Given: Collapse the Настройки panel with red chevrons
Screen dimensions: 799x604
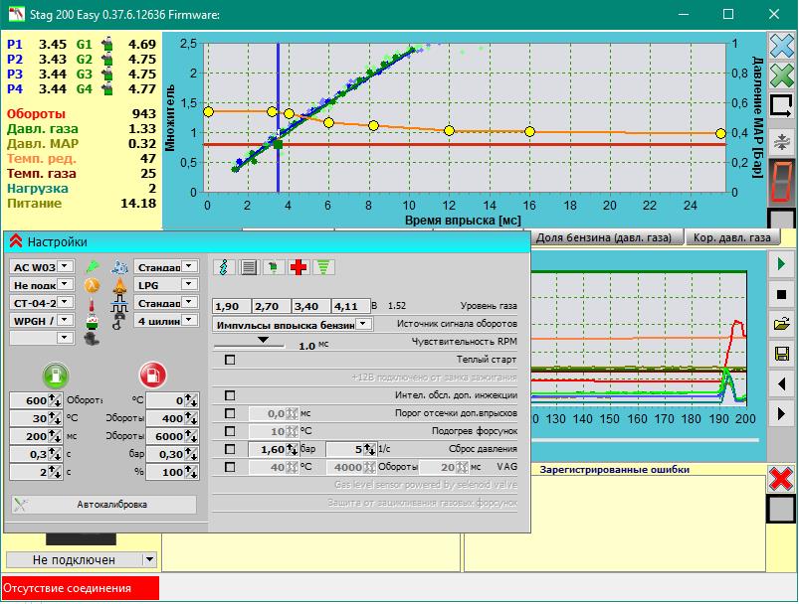Looking at the screenshot, I should pyautogui.click(x=16, y=241).
